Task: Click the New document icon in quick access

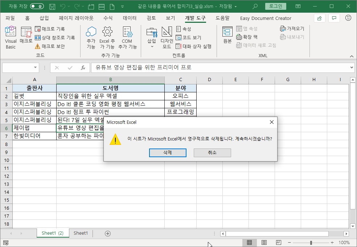Action: pos(112,7)
